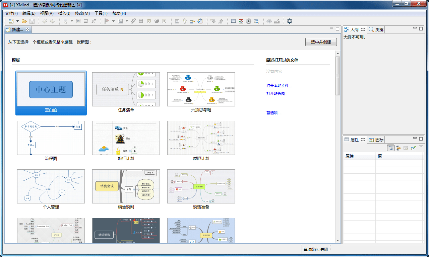429x257 pixels.
Task: Switch to the 图标 tab
Action: [x=376, y=140]
